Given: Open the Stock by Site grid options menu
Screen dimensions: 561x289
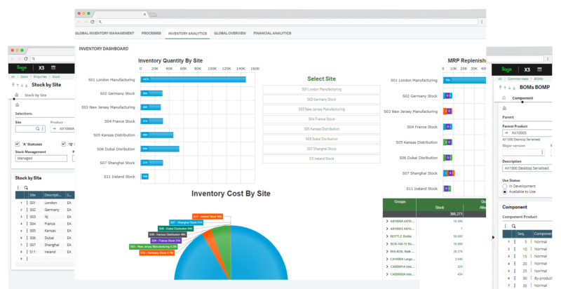Looking at the screenshot, I should point(18,188).
